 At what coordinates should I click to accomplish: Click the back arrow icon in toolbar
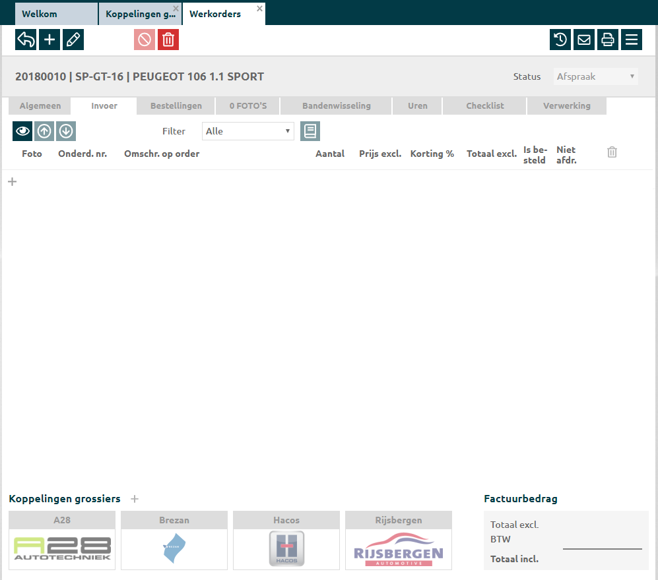(x=26, y=40)
